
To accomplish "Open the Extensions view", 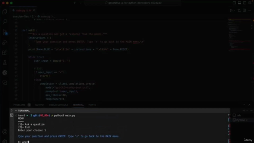I will [x=5, y=52].
